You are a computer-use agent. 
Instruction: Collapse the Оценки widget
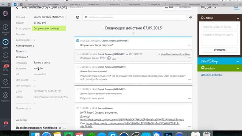click(238, 18)
